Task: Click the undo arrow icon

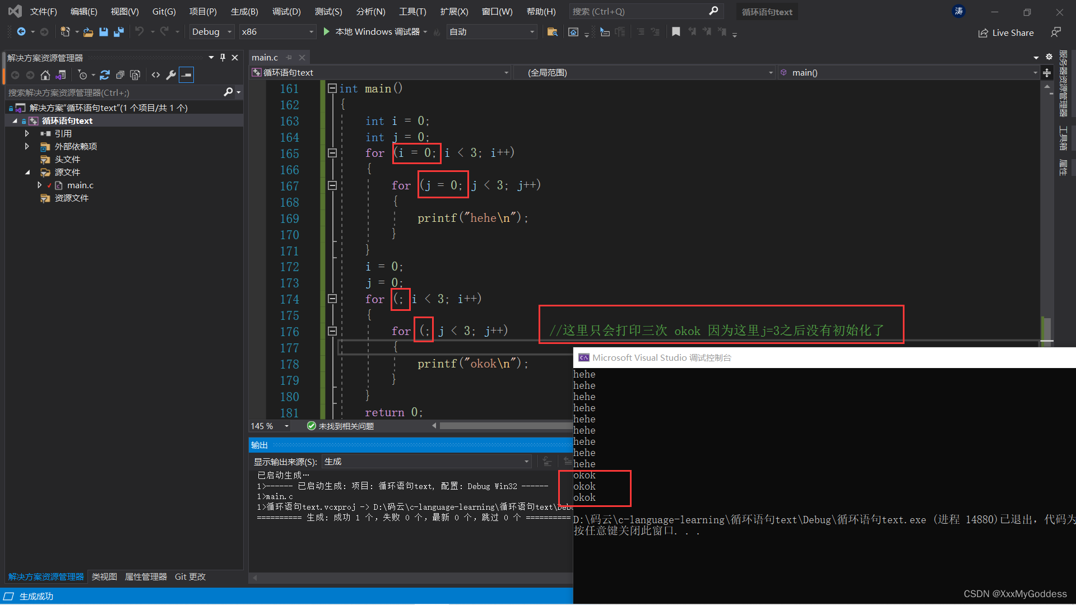Action: coord(140,32)
